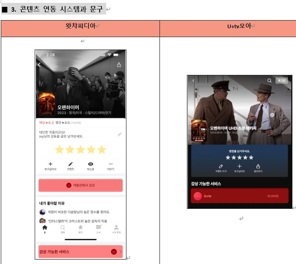The image size is (296, 264).
Task: Click the '로그인' button in U+tv모아
Action: 281,81
